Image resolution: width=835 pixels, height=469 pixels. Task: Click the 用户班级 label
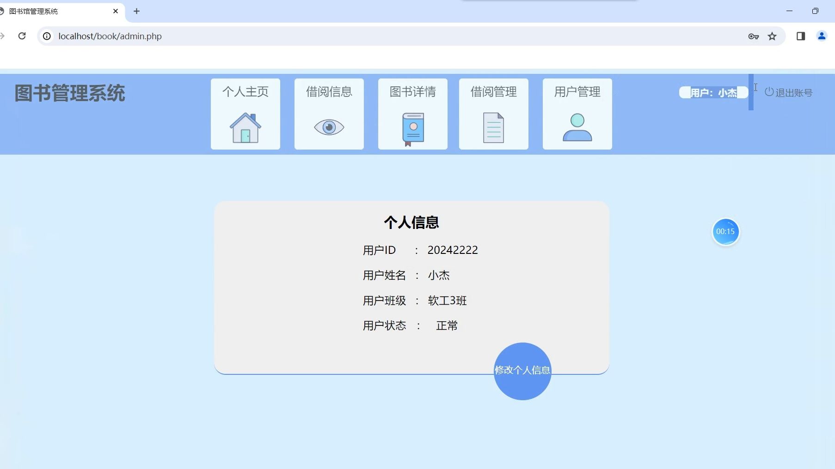[384, 301]
